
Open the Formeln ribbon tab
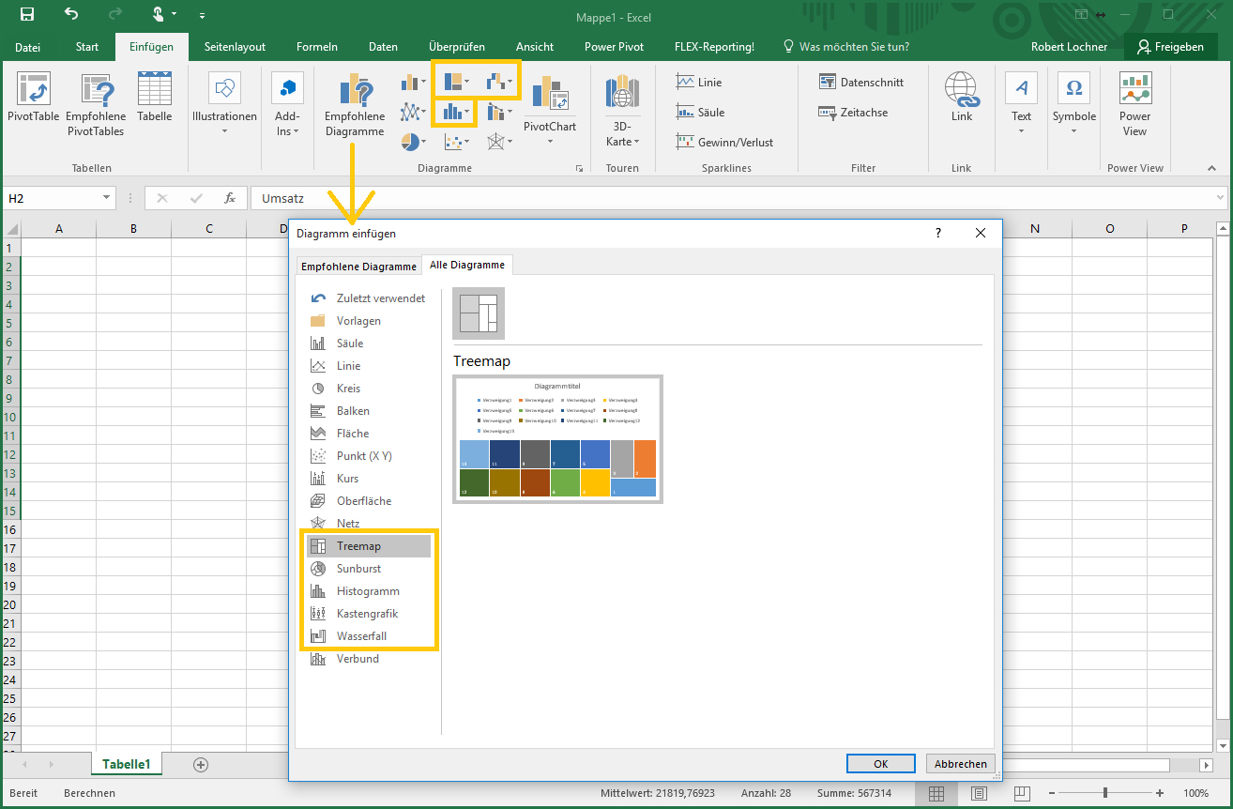coord(317,47)
